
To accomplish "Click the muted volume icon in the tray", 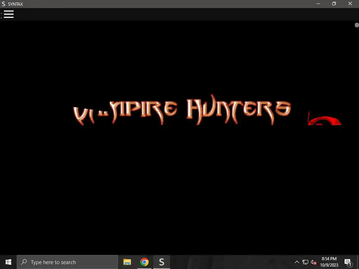I will [x=314, y=262].
